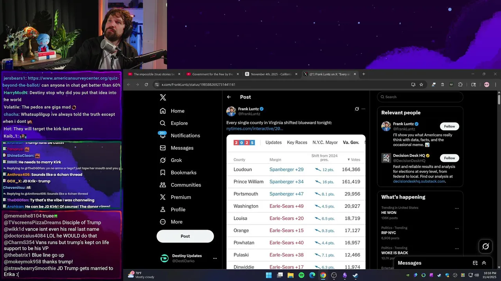The image size is (501, 281).
Task: Click the Votes sort column header
Action: coord(353,160)
